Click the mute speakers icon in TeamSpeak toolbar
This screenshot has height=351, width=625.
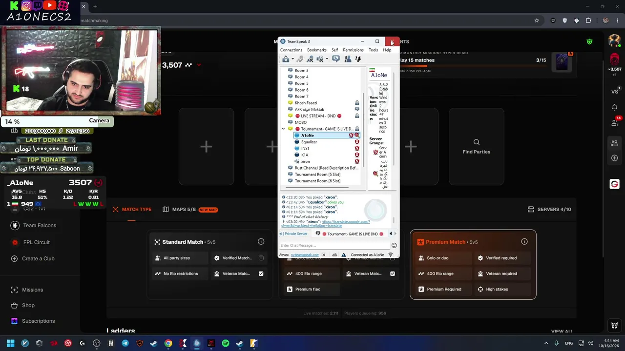tap(320, 59)
